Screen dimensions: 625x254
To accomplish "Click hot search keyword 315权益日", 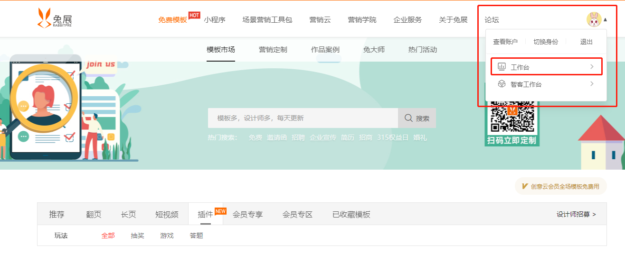I will (393, 137).
